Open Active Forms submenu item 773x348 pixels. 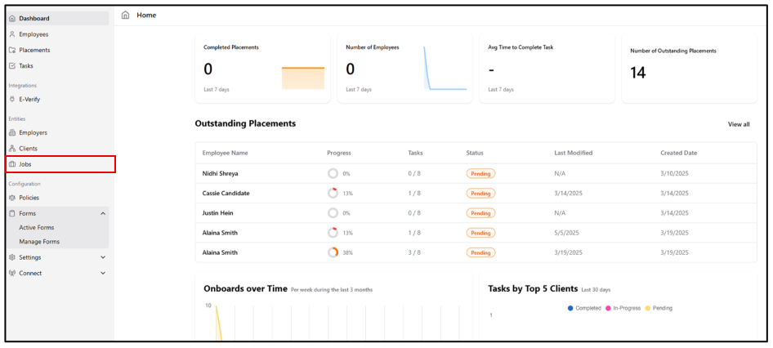point(37,228)
